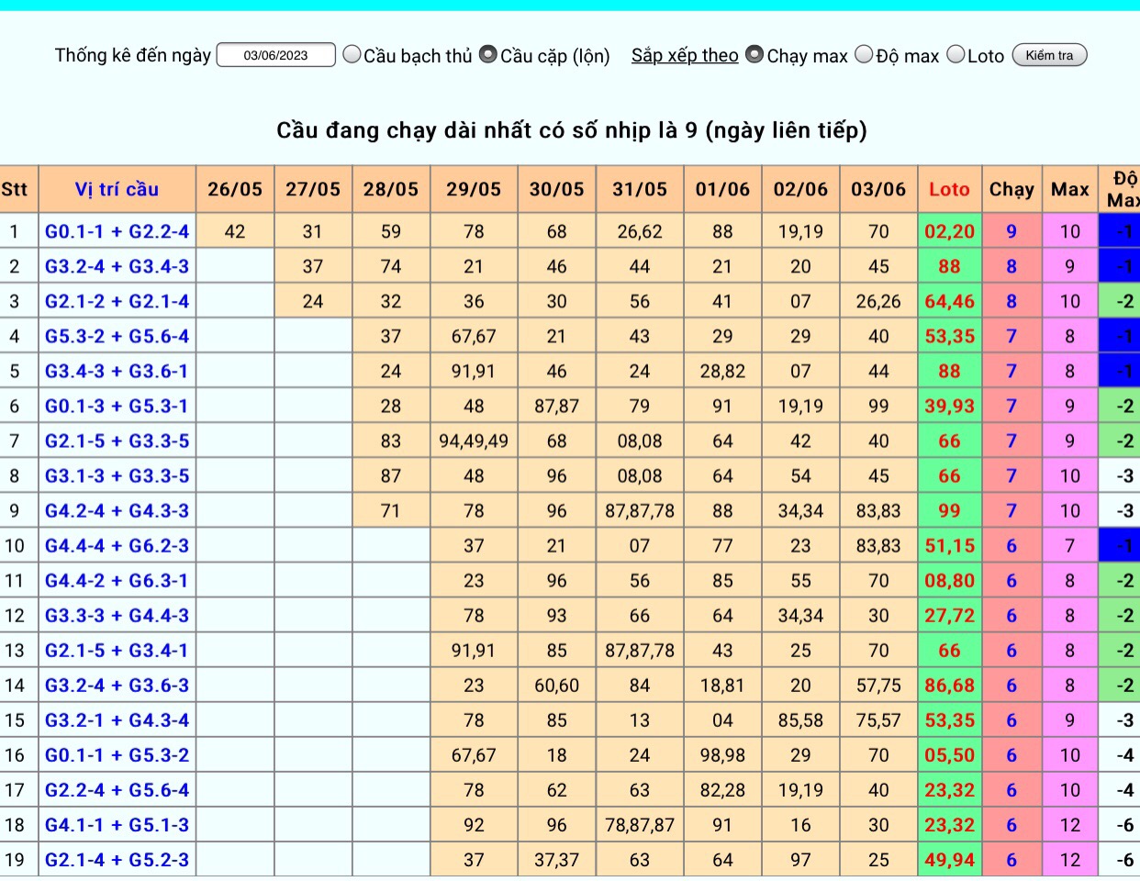
Task: Click the 'Chạy' column header
Action: coord(1011,189)
